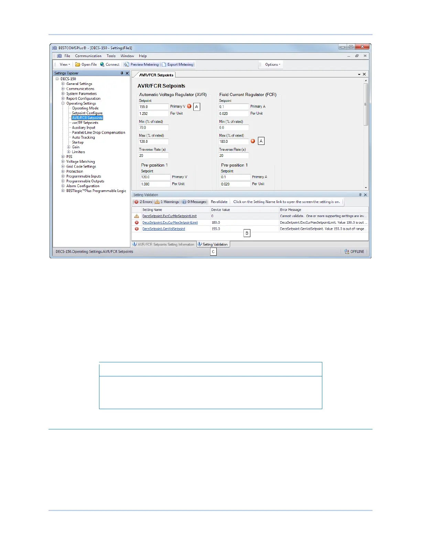Click the Revalidate button

(219, 202)
